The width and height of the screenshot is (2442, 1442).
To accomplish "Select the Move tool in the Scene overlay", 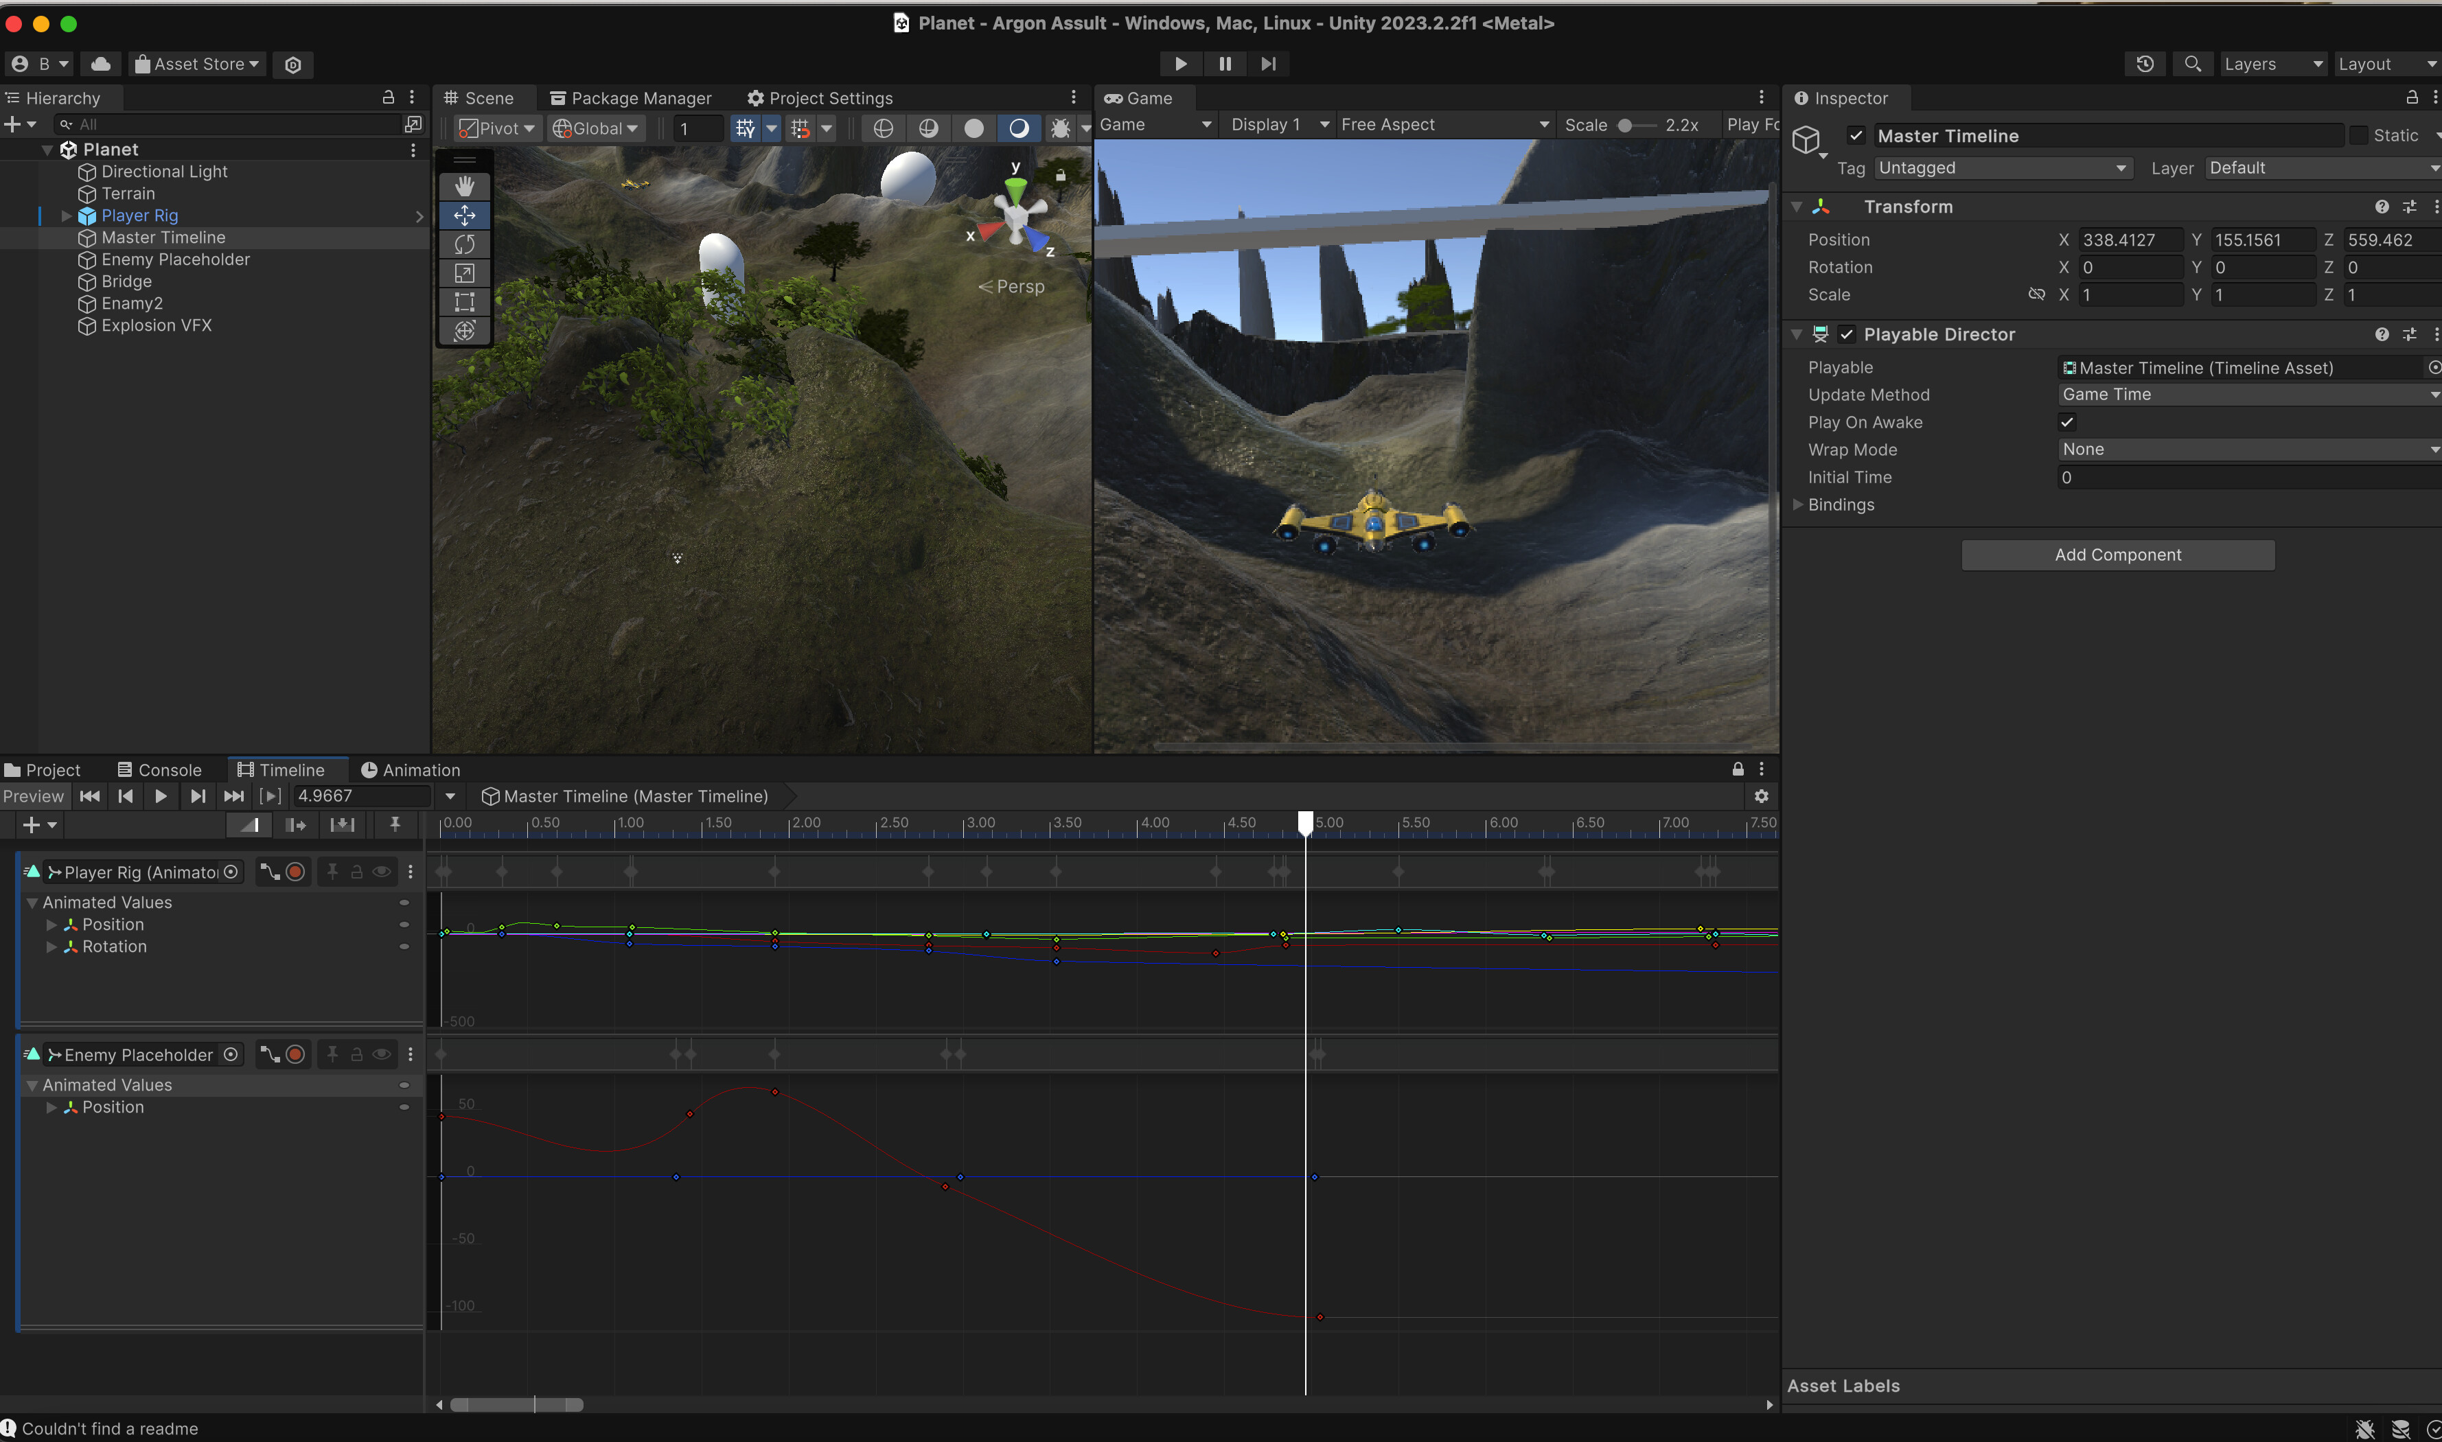I will tap(465, 216).
